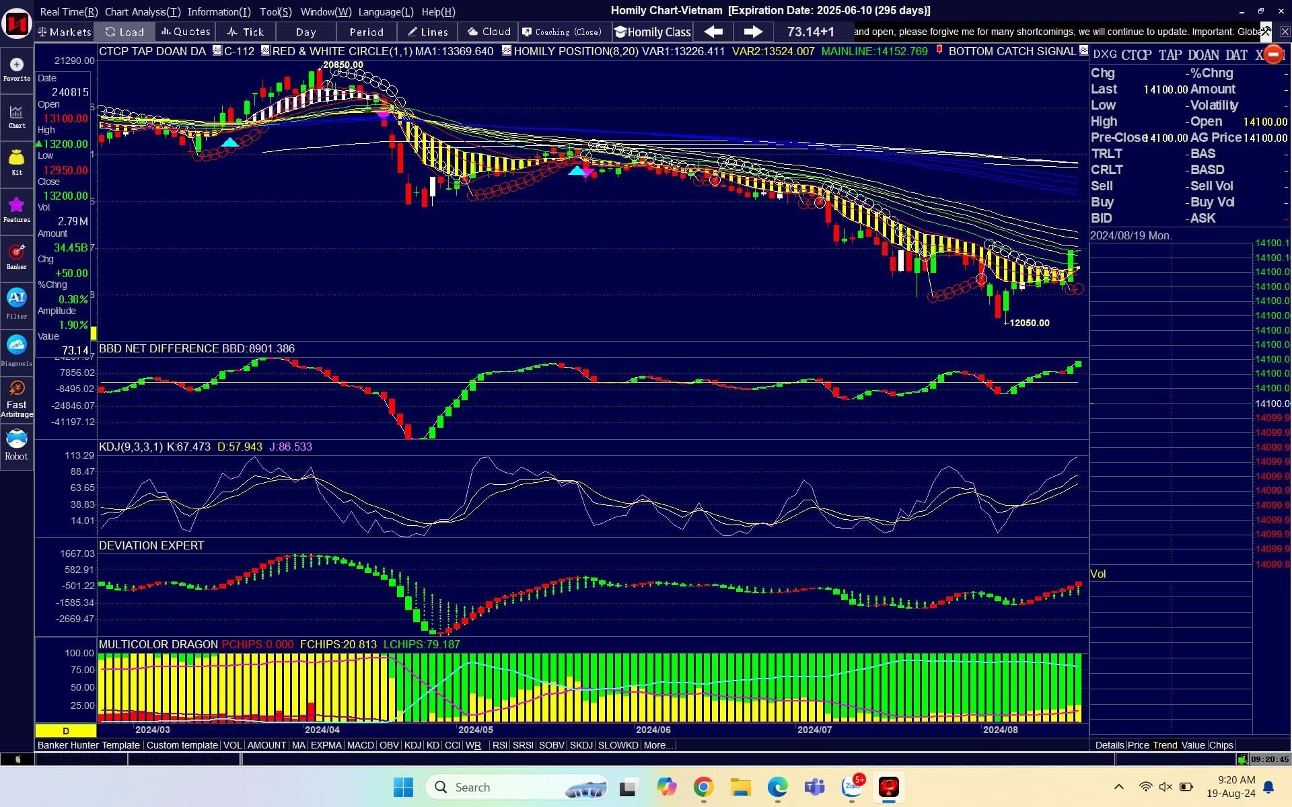Viewport: 1292px width, 807px height.
Task: Open the Value tab in side panel
Action: (x=1193, y=745)
